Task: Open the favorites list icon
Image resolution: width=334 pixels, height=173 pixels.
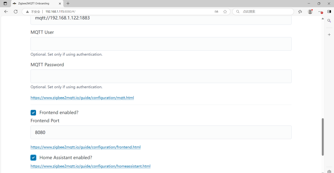Action: click(x=300, y=11)
